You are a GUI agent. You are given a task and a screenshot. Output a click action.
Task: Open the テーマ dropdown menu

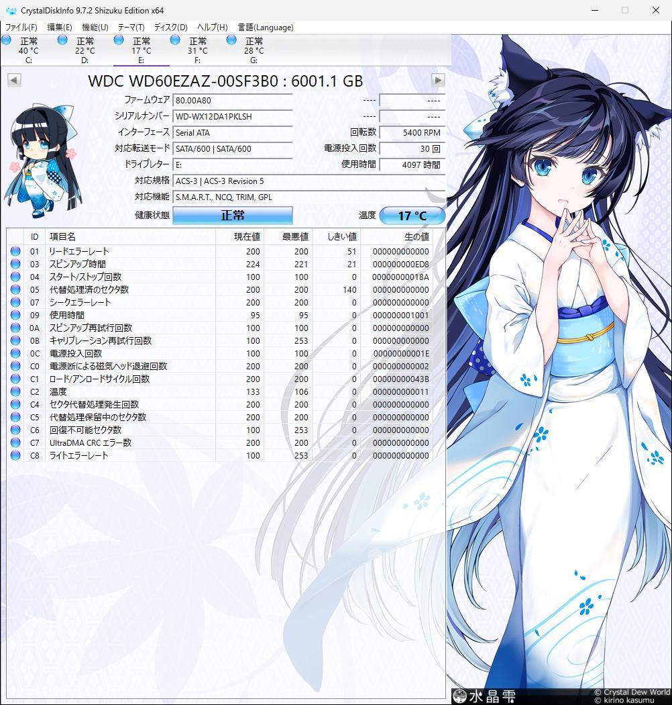tap(131, 28)
